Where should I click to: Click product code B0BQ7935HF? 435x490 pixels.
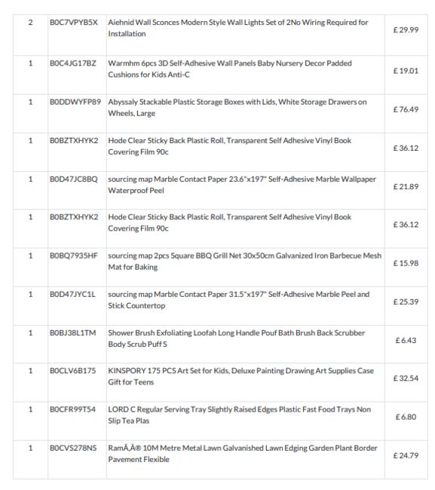pyautogui.click(x=73, y=256)
